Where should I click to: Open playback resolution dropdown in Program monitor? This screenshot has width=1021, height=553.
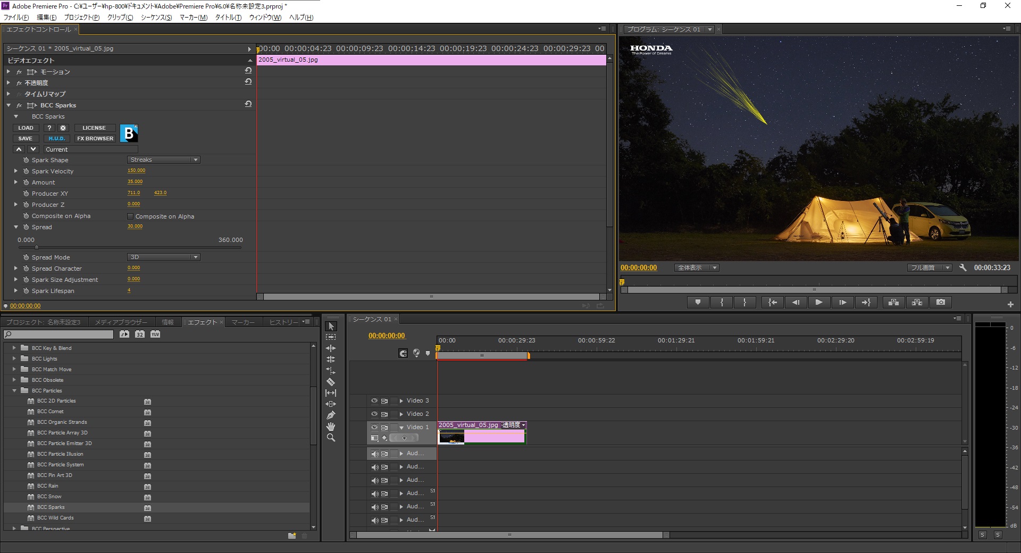(930, 267)
